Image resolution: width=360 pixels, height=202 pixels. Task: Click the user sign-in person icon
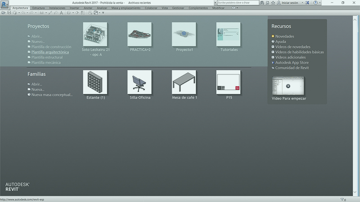point(279,3)
